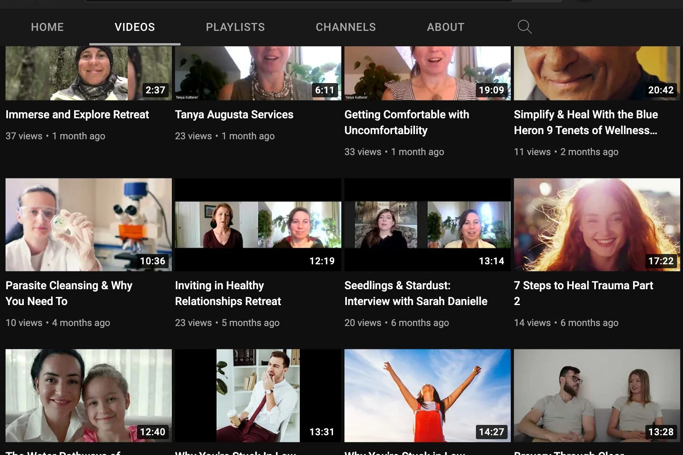683x455 pixels.
Task: Open the Immerse and Explore Retreat thumbnail
Action: [x=89, y=73]
